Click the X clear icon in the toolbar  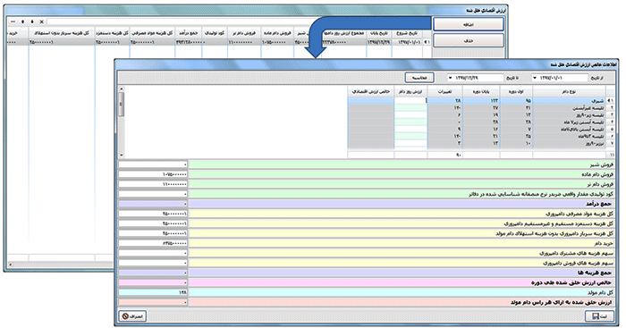tap(41, 21)
